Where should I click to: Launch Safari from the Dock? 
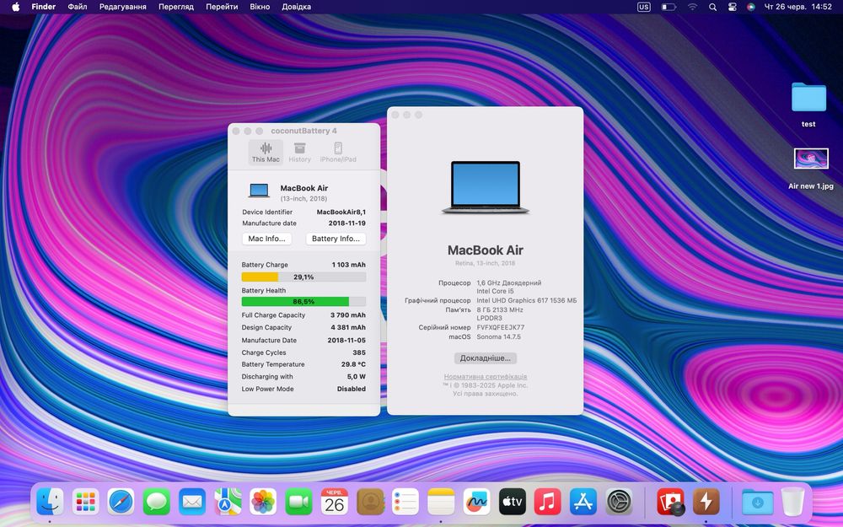pyautogui.click(x=121, y=503)
